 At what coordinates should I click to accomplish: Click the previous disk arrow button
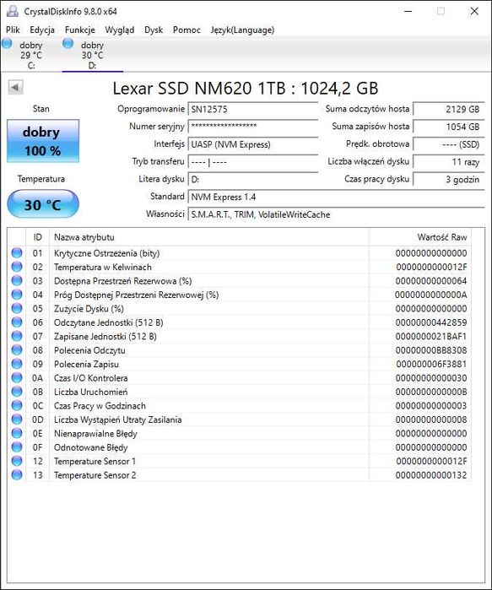pyautogui.click(x=15, y=87)
